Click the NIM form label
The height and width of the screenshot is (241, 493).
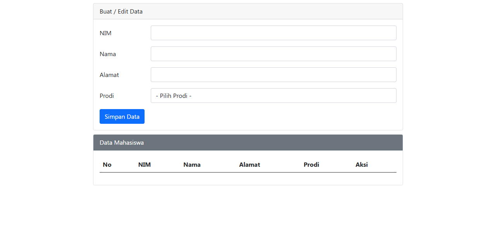[x=105, y=33]
